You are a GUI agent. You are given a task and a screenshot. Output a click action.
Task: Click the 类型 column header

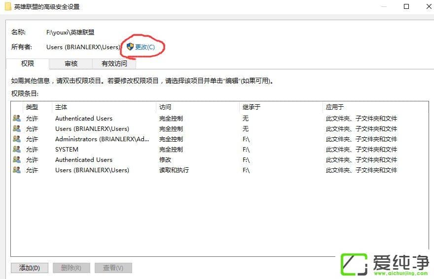click(x=32, y=107)
